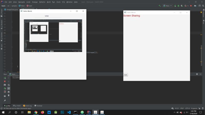
Task: Click Run with Coverage icon in top toolbar
Action: [182, 6]
